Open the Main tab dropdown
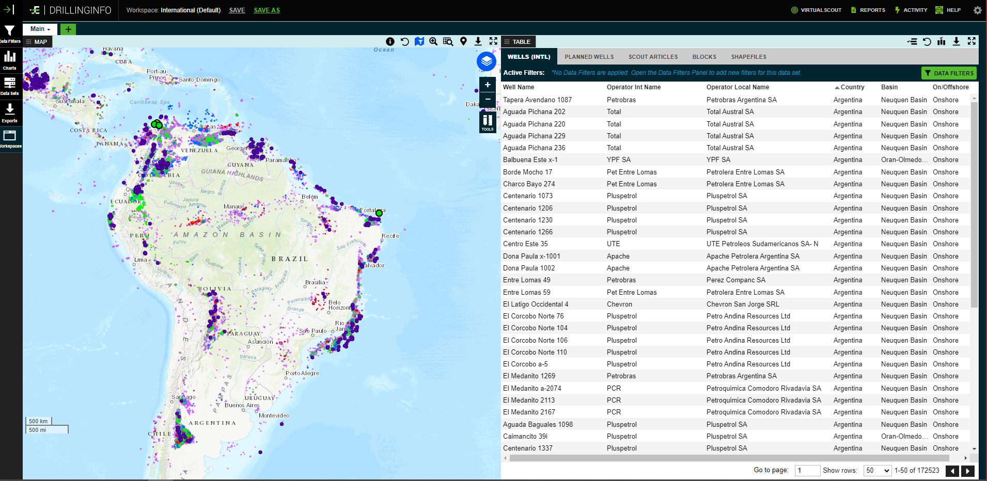This screenshot has width=987, height=481. point(41,29)
